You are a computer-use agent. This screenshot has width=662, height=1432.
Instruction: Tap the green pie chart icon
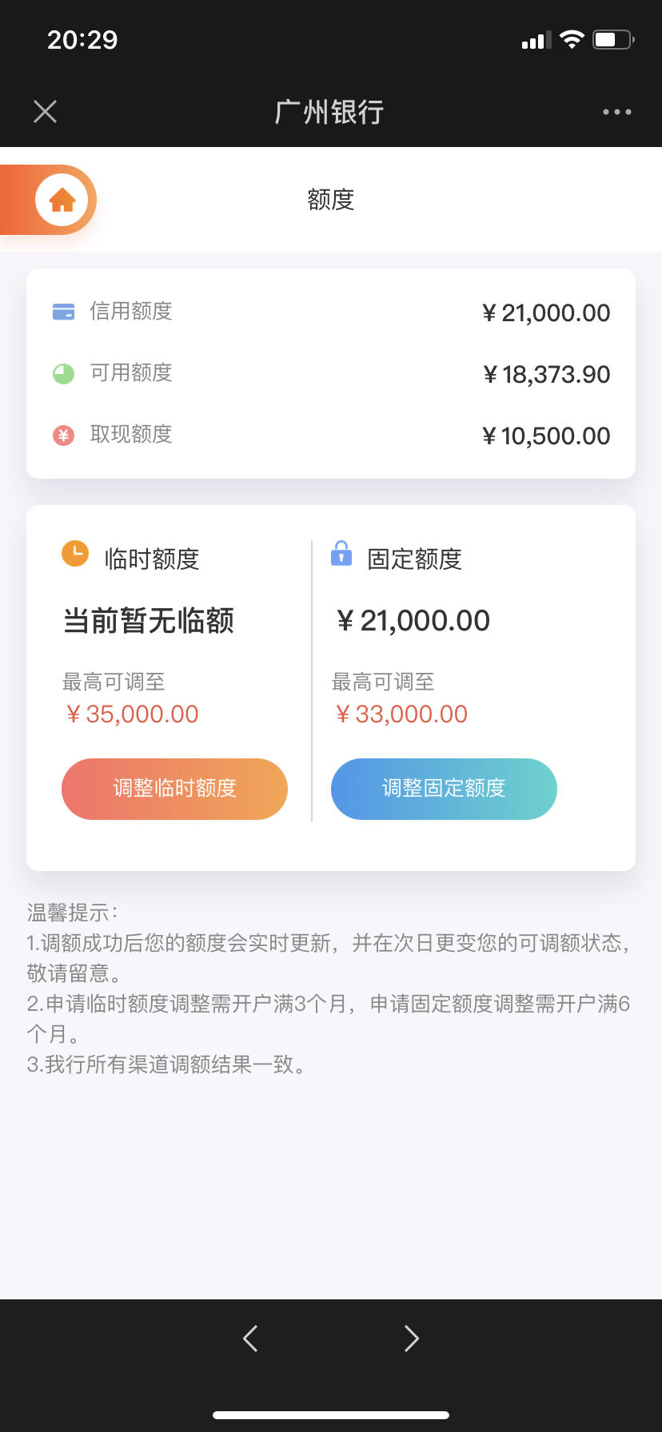pyautogui.click(x=63, y=373)
